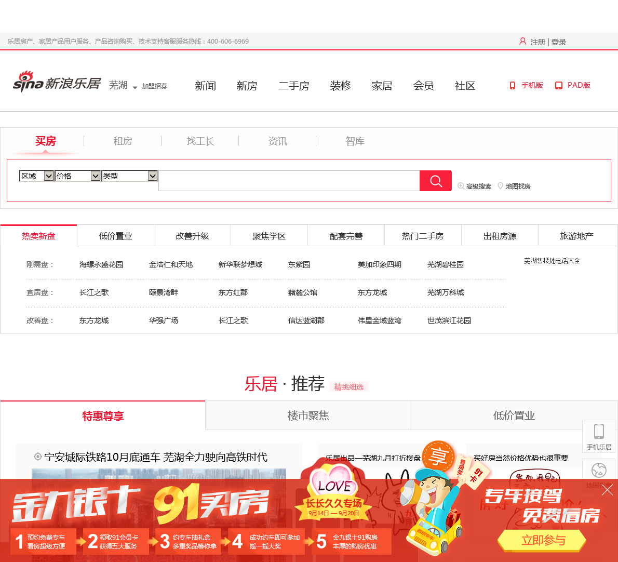Switch to the 低价置业 category tab
The image size is (618, 562).
[x=115, y=236]
